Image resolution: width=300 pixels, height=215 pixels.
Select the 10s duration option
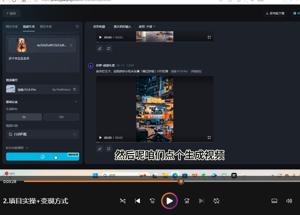click(61, 117)
